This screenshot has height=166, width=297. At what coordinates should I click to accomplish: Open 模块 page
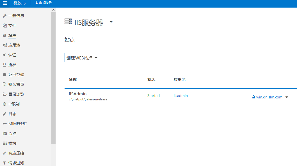click(x=12, y=143)
